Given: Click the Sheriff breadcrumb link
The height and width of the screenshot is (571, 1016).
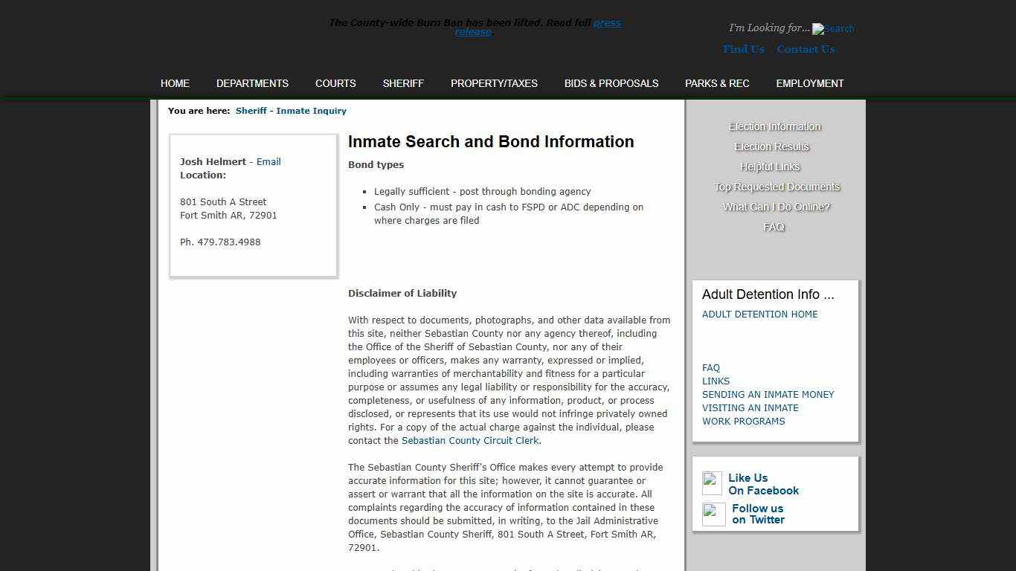Looking at the screenshot, I should tap(251, 110).
